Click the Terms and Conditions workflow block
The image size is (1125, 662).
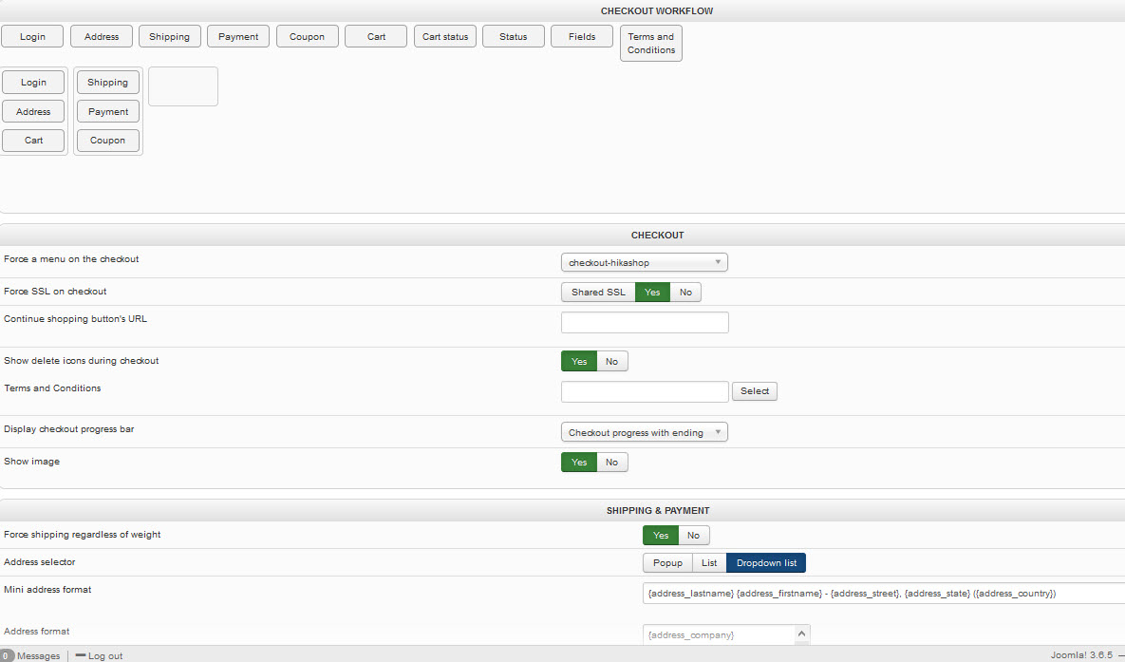650,43
